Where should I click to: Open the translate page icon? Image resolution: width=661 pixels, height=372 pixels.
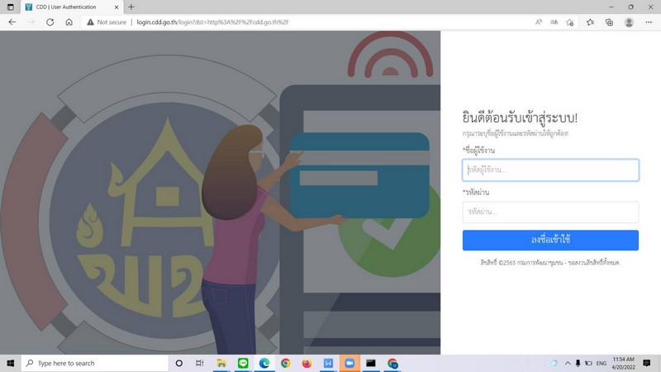(554, 22)
